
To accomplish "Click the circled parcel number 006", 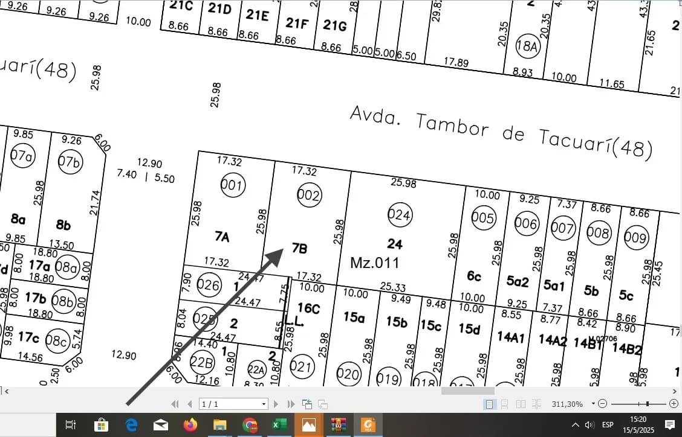I will [527, 223].
